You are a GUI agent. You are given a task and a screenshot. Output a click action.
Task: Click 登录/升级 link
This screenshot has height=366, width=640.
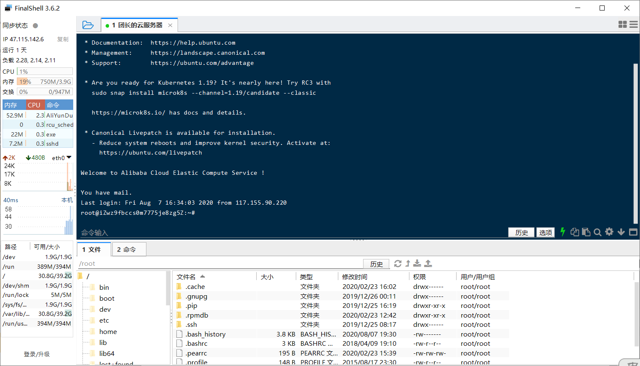37,354
